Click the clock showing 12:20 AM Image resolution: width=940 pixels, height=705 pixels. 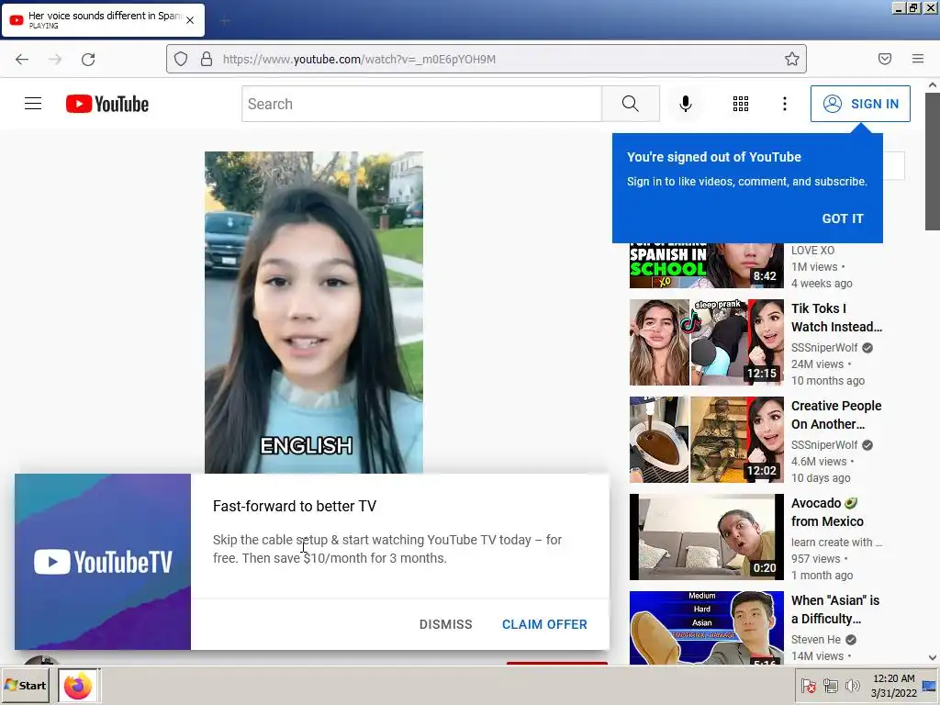893,678
